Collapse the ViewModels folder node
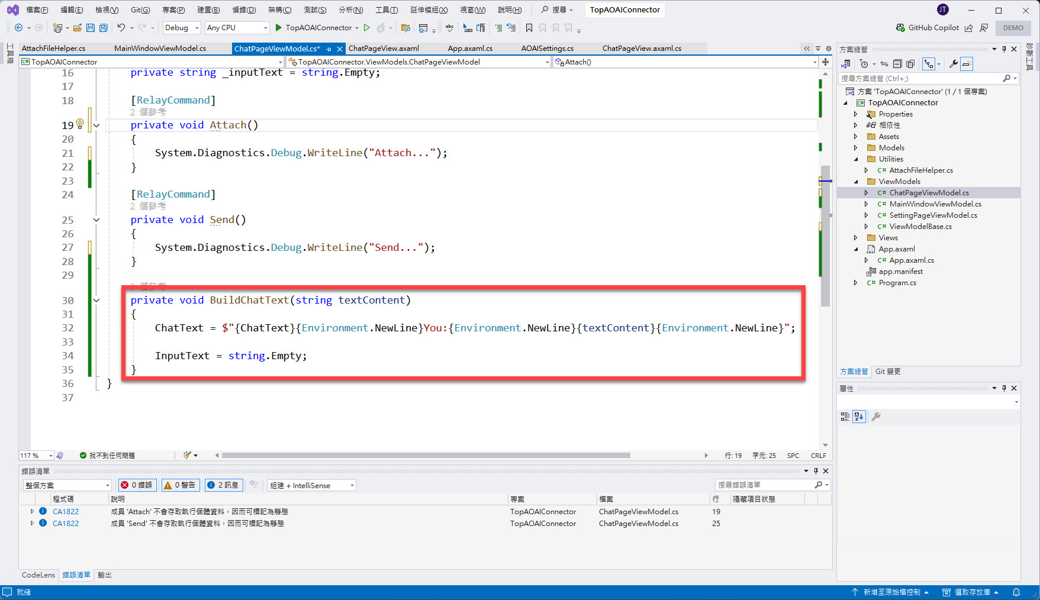Viewport: 1040px width, 600px height. tap(855, 182)
